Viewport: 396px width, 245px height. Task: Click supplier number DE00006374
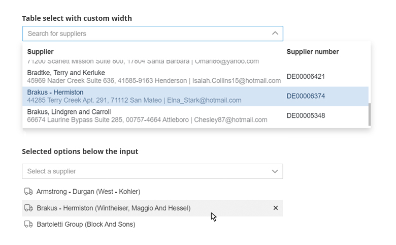click(x=306, y=96)
